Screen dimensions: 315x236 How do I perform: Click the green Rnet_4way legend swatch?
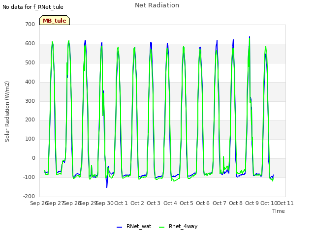(x=161, y=227)
